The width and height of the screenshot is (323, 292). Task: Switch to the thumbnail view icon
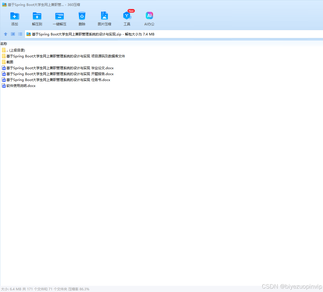click(x=13, y=34)
